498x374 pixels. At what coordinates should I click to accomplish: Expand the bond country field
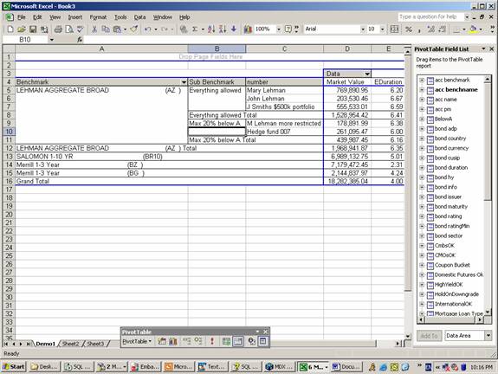click(422, 139)
